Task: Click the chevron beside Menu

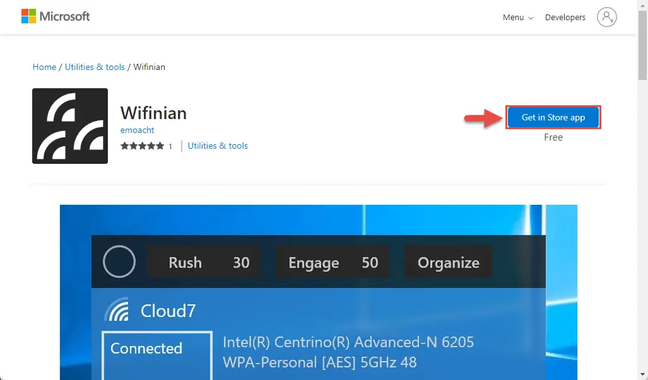Action: pos(531,18)
